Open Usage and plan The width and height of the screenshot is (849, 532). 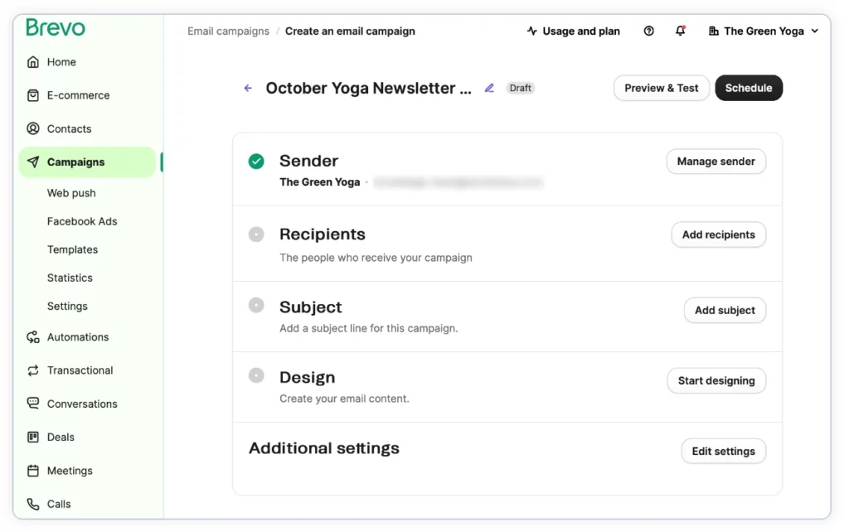point(574,31)
